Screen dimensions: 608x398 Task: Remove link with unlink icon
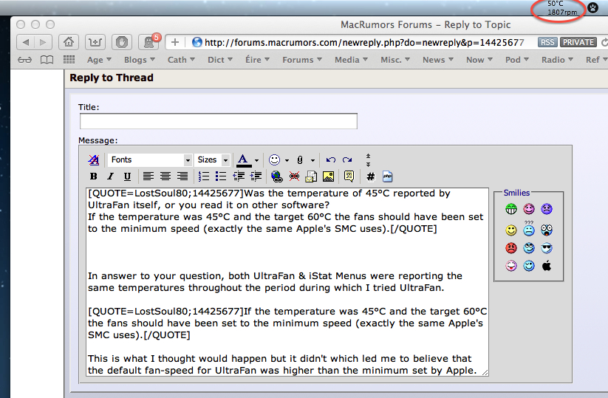(294, 176)
